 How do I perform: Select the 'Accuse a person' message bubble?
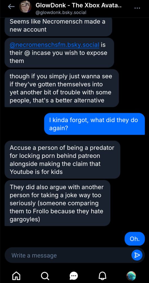(62, 160)
